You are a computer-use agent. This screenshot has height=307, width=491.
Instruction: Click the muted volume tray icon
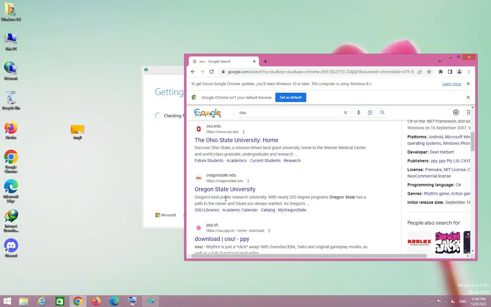click(453, 301)
